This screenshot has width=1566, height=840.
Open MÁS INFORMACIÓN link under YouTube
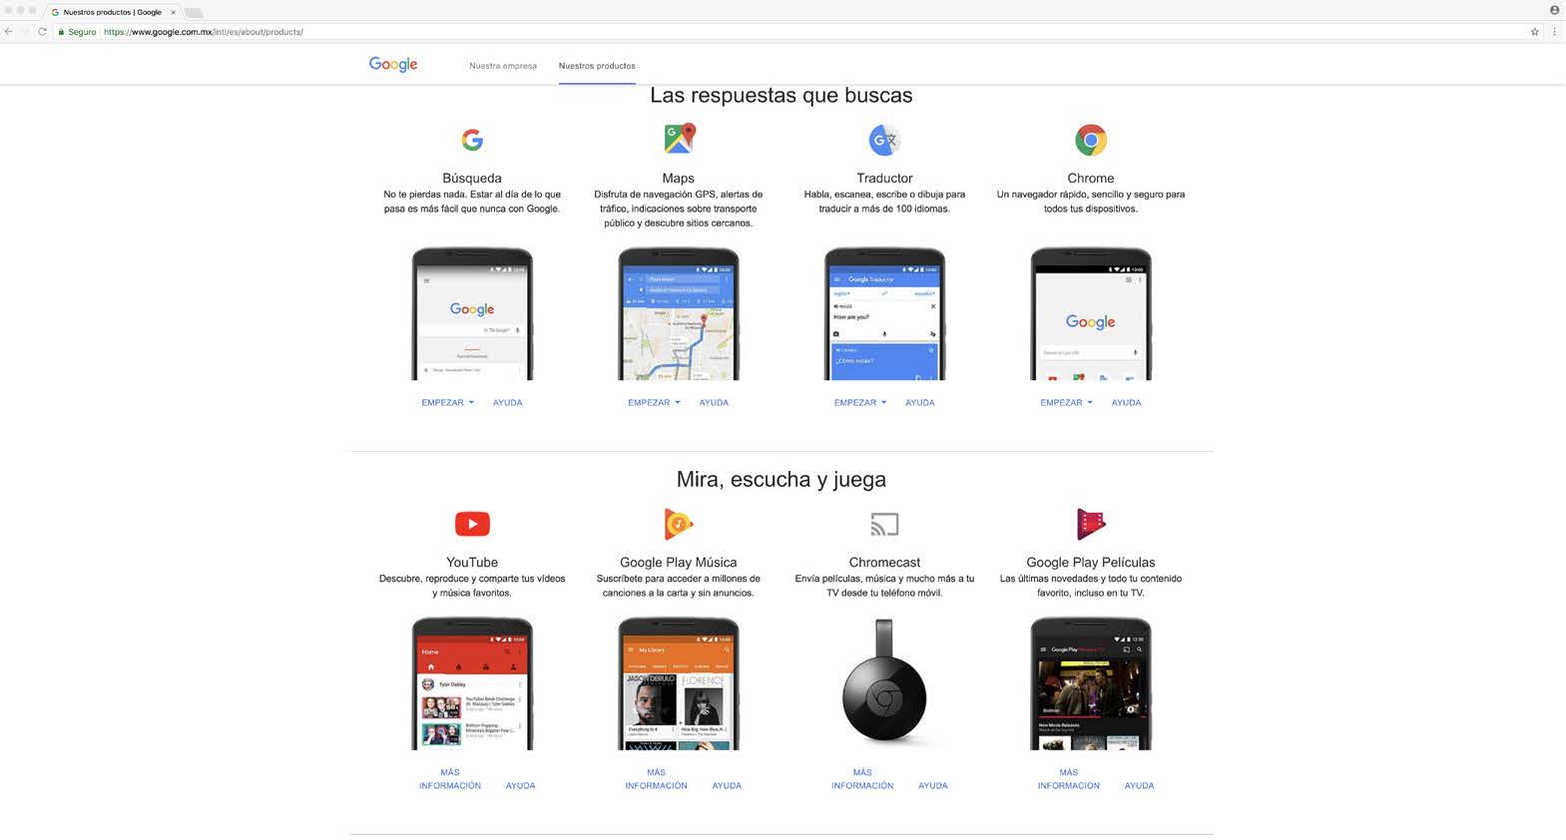pos(450,779)
